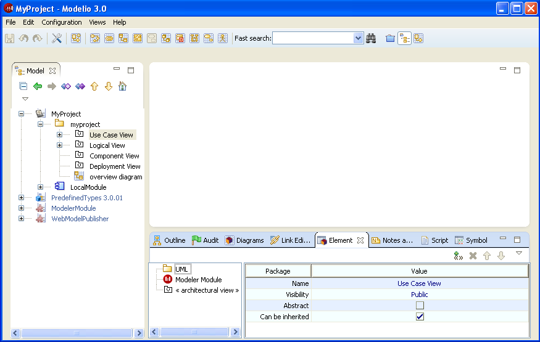Viewport: 540px width, 342px height.
Task: Click the orange move up arrow in Model panel
Action: pos(94,86)
